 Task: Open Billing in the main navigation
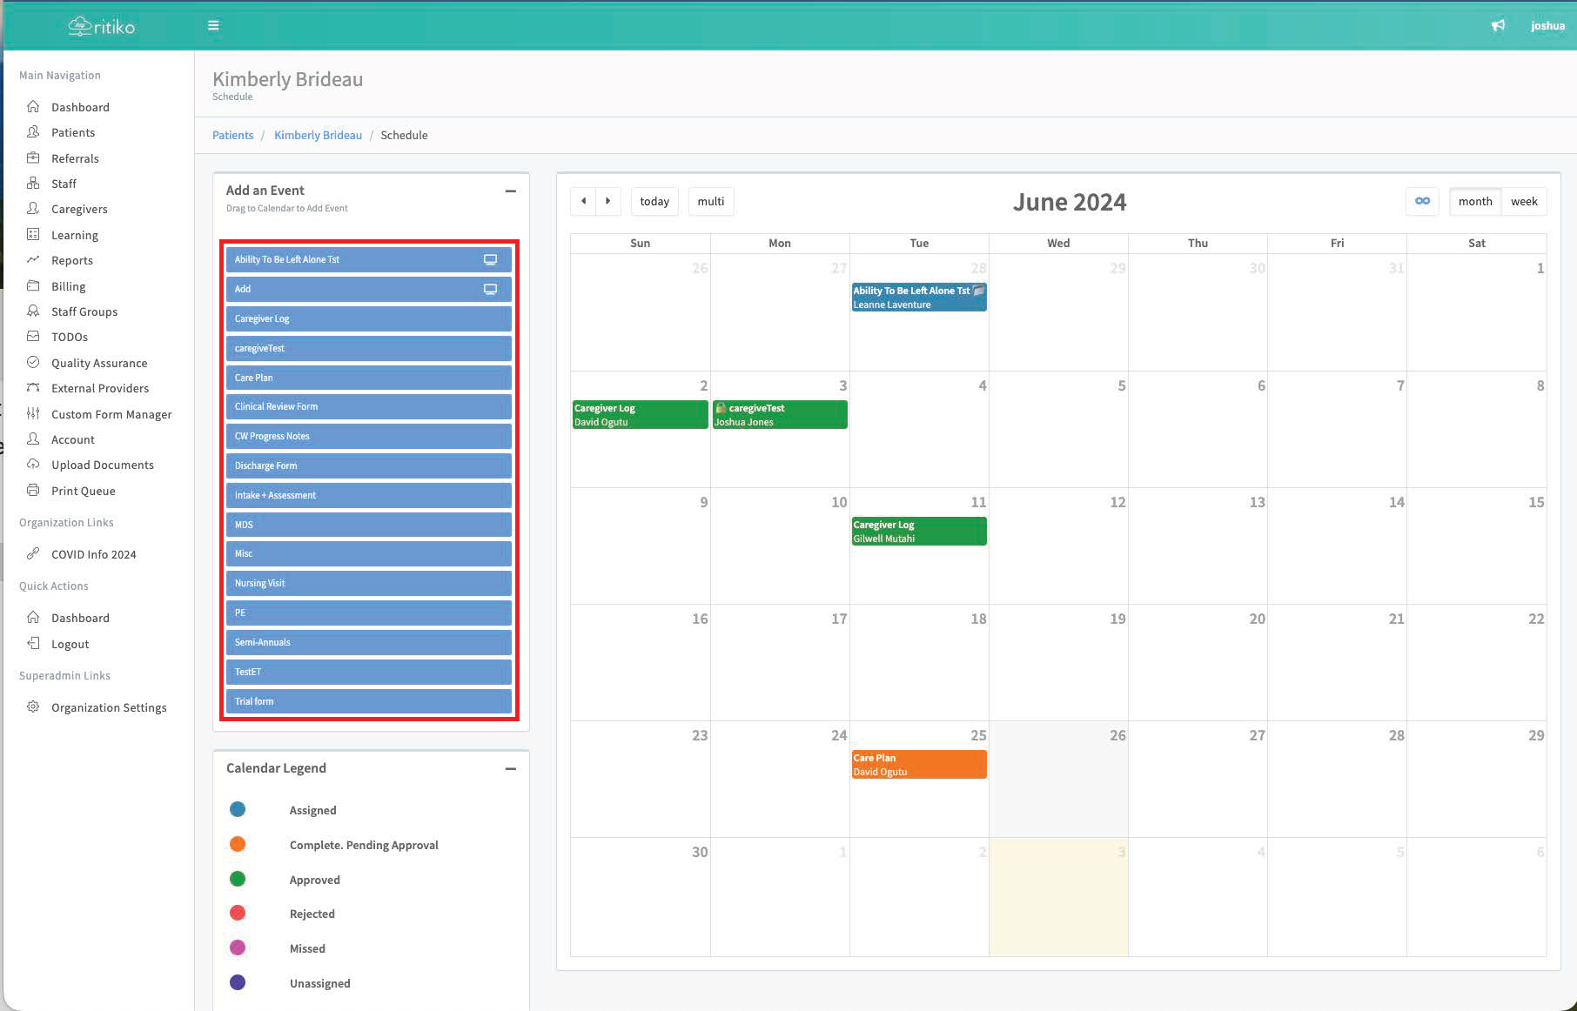pyautogui.click(x=68, y=286)
